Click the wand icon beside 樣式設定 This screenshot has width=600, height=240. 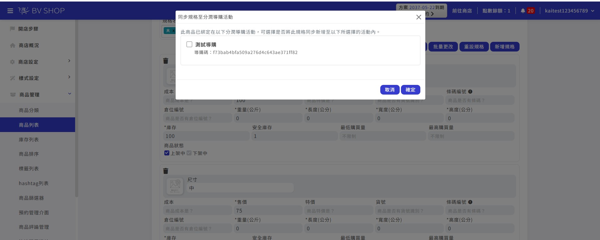(13, 78)
